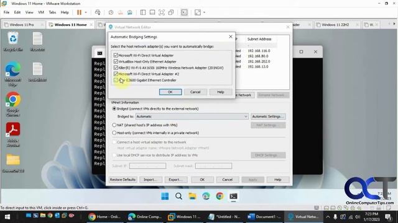
Task: Select subnet address 192.168.13.0 row
Action: (258, 67)
